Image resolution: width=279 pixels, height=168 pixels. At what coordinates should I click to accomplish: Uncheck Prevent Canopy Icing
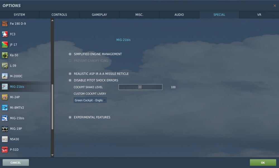click(x=70, y=61)
